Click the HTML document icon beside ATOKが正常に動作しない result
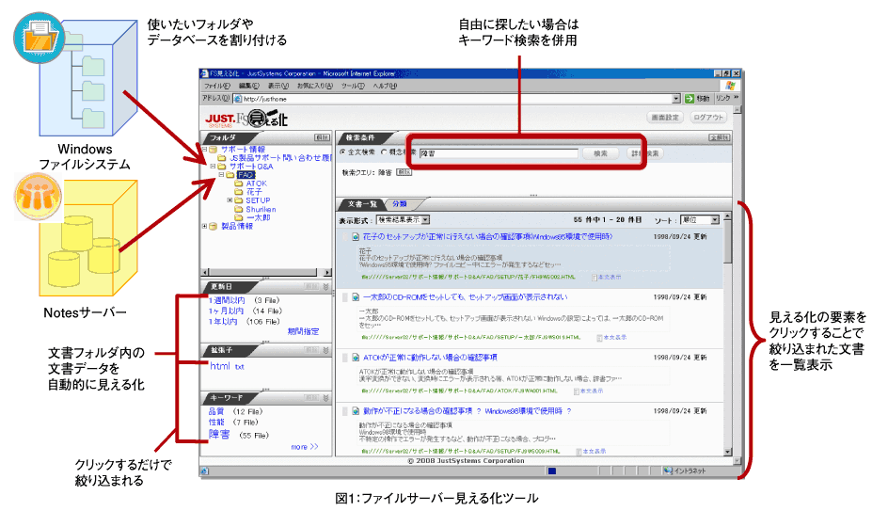The image size is (872, 511). coord(355,358)
